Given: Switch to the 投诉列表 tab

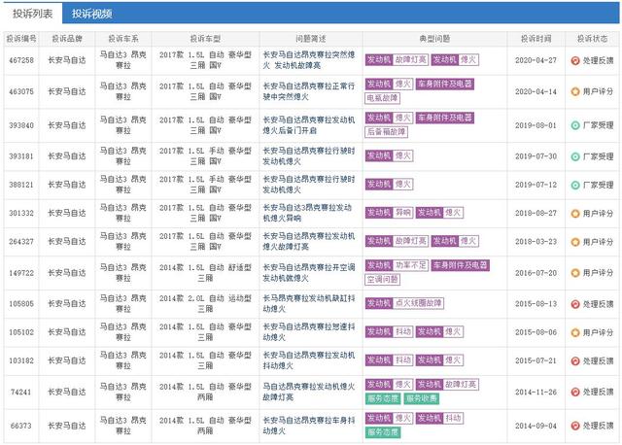Looking at the screenshot, I should pyautogui.click(x=32, y=14).
